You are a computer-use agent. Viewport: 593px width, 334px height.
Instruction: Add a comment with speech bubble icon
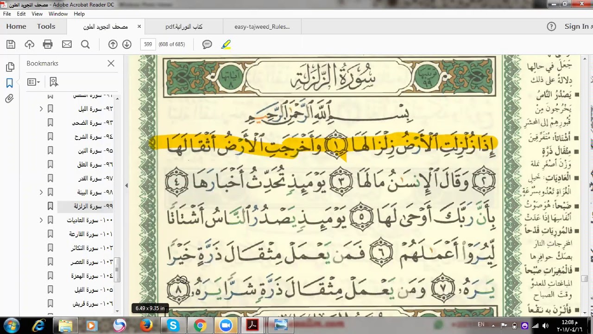pyautogui.click(x=207, y=45)
